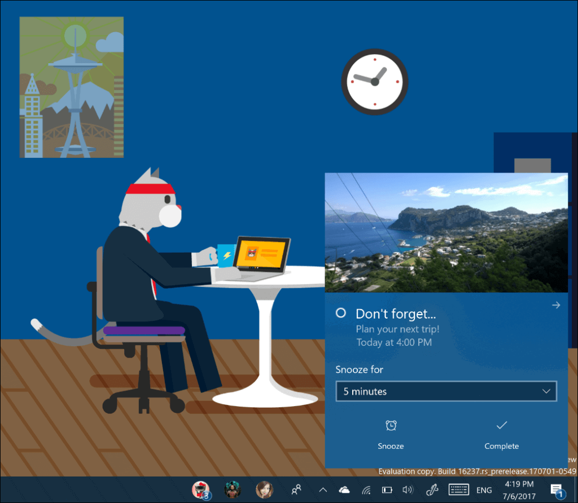Screen dimensions: 578x503
Task: Click the Complete checkmark icon
Action: click(x=501, y=425)
